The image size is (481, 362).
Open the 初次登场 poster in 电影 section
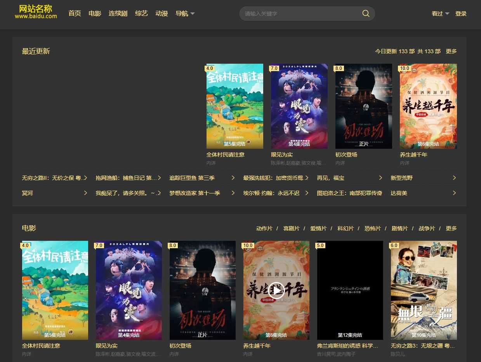[x=203, y=290]
